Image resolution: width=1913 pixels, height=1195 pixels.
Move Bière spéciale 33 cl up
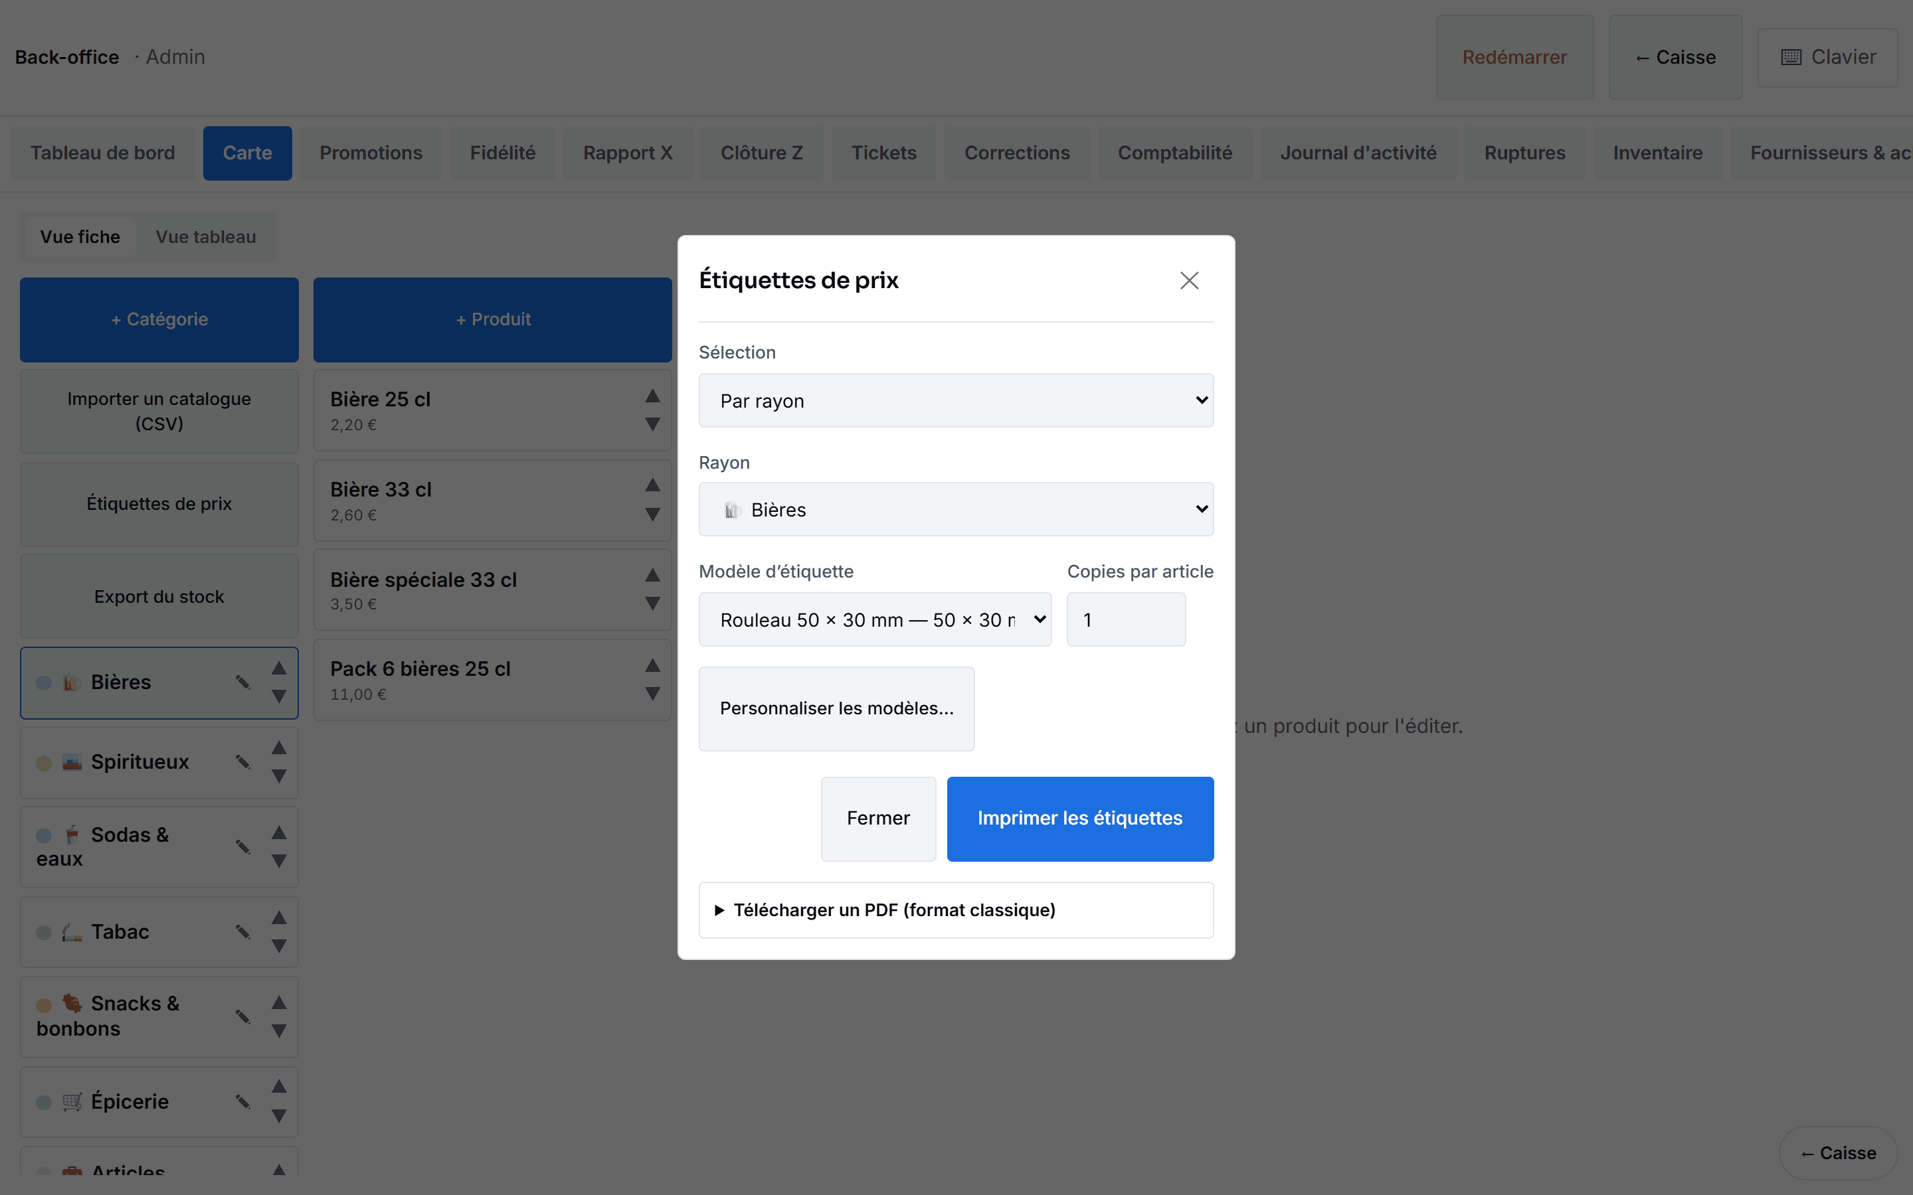coord(652,576)
